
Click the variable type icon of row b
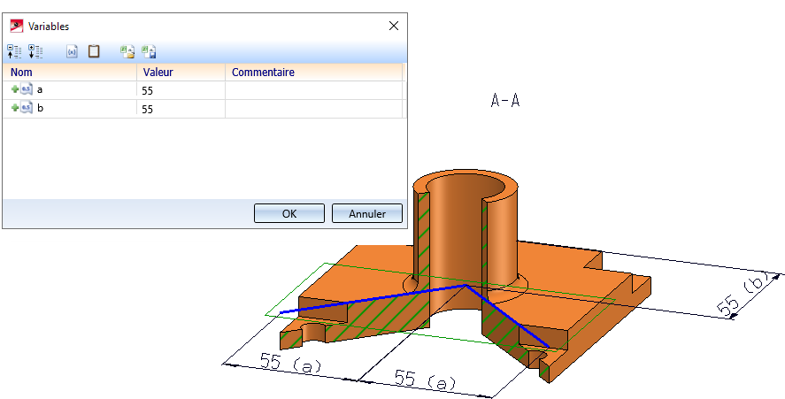click(x=27, y=108)
